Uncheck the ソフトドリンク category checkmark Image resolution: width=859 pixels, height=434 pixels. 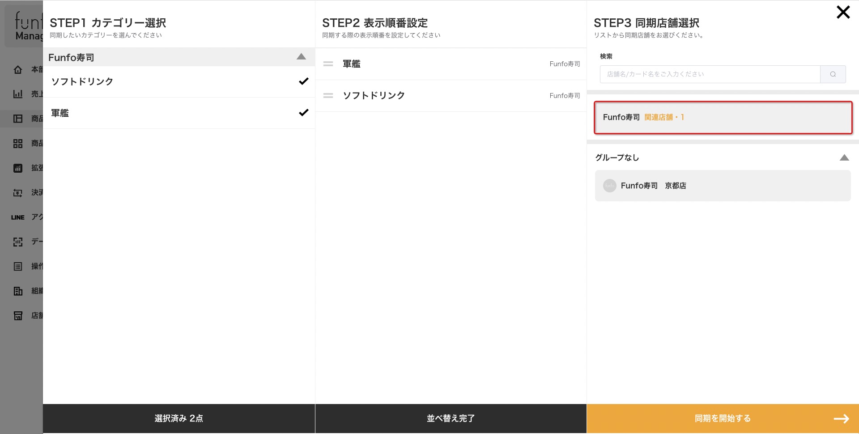click(x=304, y=81)
